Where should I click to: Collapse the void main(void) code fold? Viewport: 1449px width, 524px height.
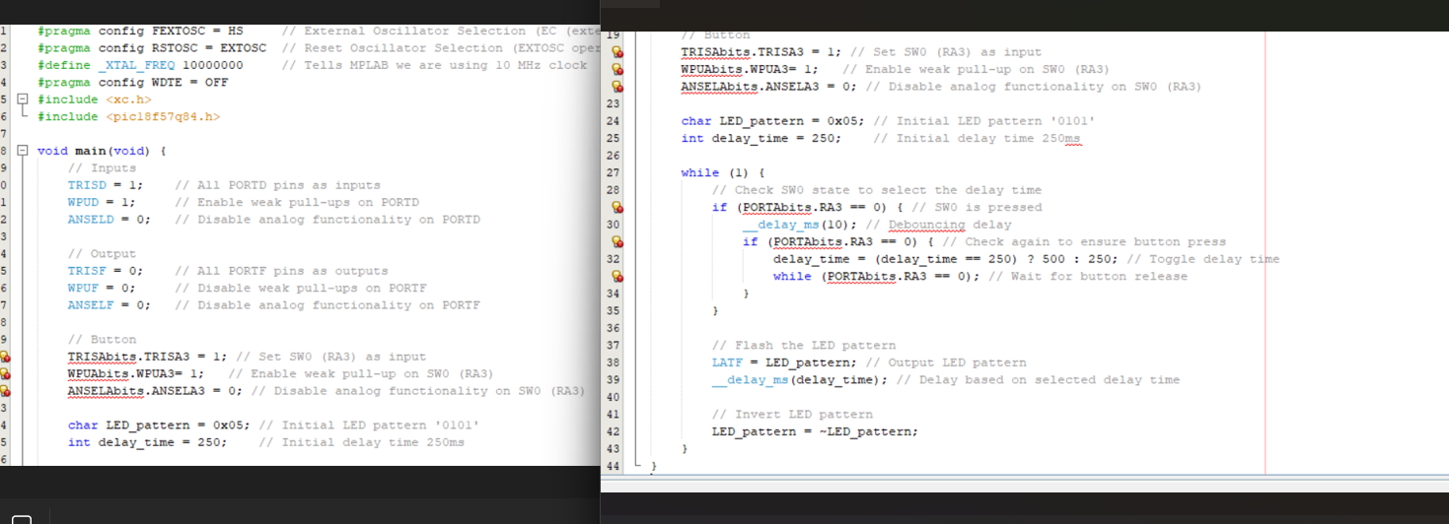click(x=22, y=151)
